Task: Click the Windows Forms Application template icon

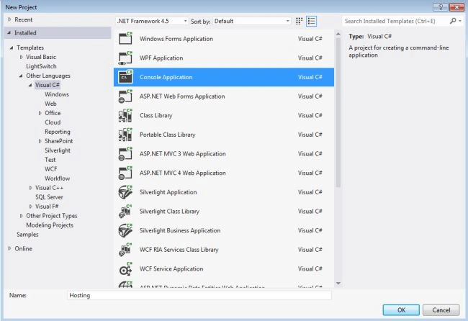Action: pyautogui.click(x=125, y=38)
